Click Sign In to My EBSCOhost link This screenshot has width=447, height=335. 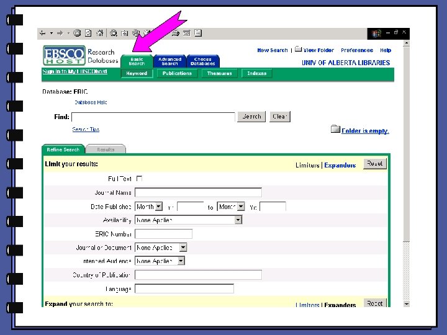pos(74,71)
